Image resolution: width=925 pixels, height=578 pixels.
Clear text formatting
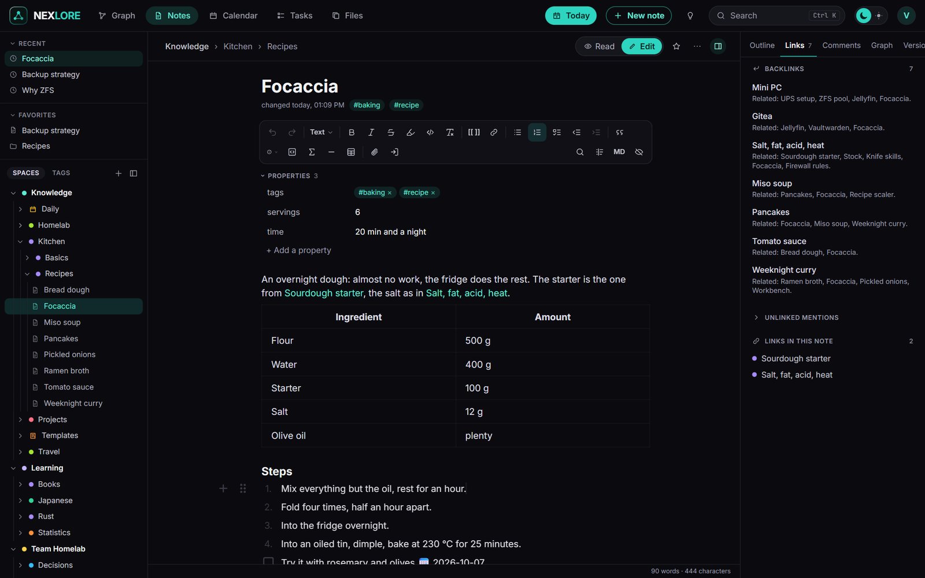pos(450,132)
